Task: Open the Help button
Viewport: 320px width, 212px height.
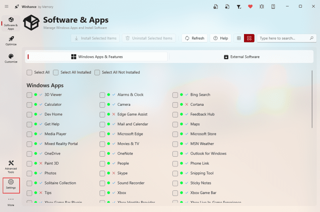Action: (221, 38)
